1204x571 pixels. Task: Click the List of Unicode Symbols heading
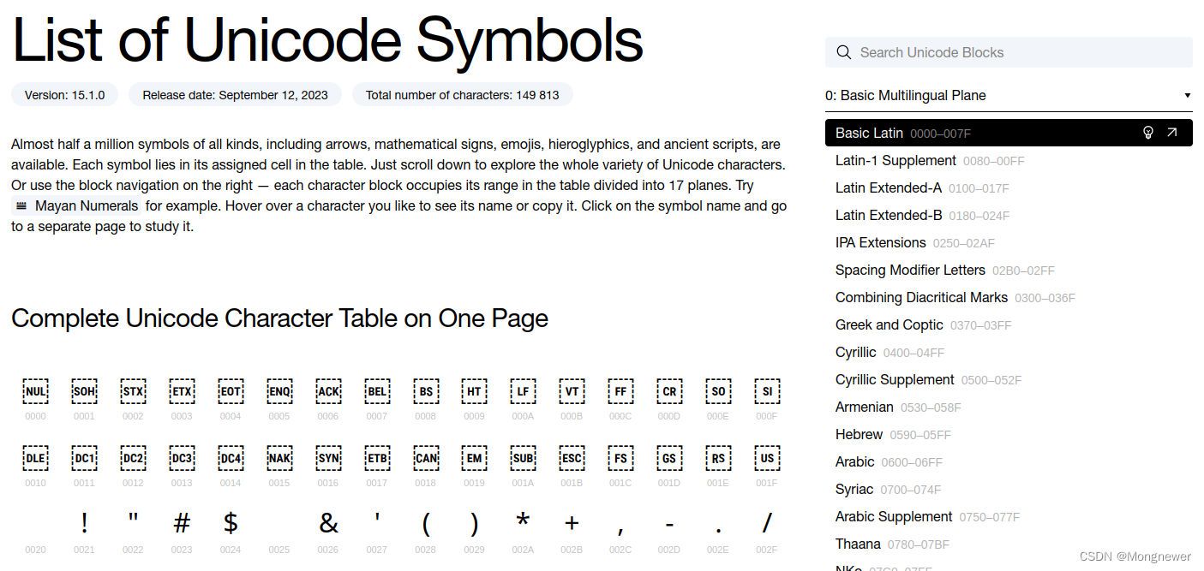coord(327,40)
